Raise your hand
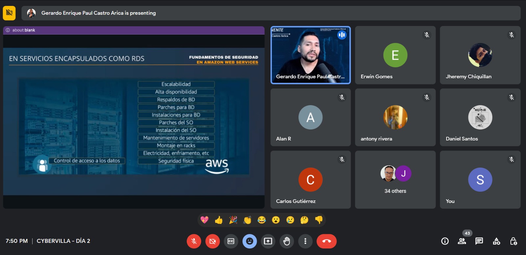Screen dimensions: 526x255 pos(287,241)
